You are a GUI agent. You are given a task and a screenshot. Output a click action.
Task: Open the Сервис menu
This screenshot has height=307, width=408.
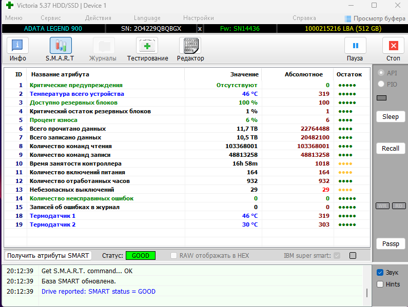pyautogui.click(x=51, y=18)
